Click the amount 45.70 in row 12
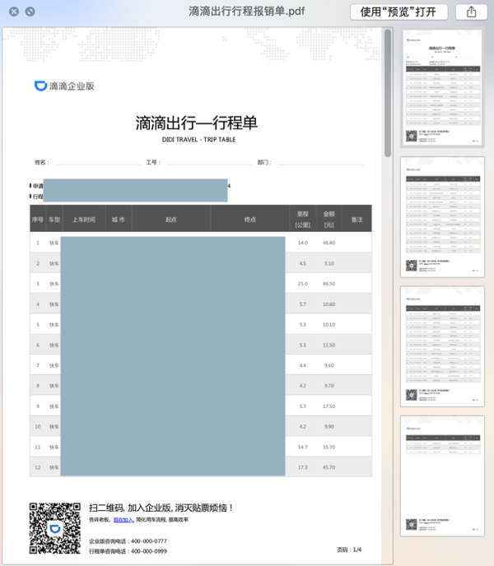The height and width of the screenshot is (566, 494). point(329,467)
